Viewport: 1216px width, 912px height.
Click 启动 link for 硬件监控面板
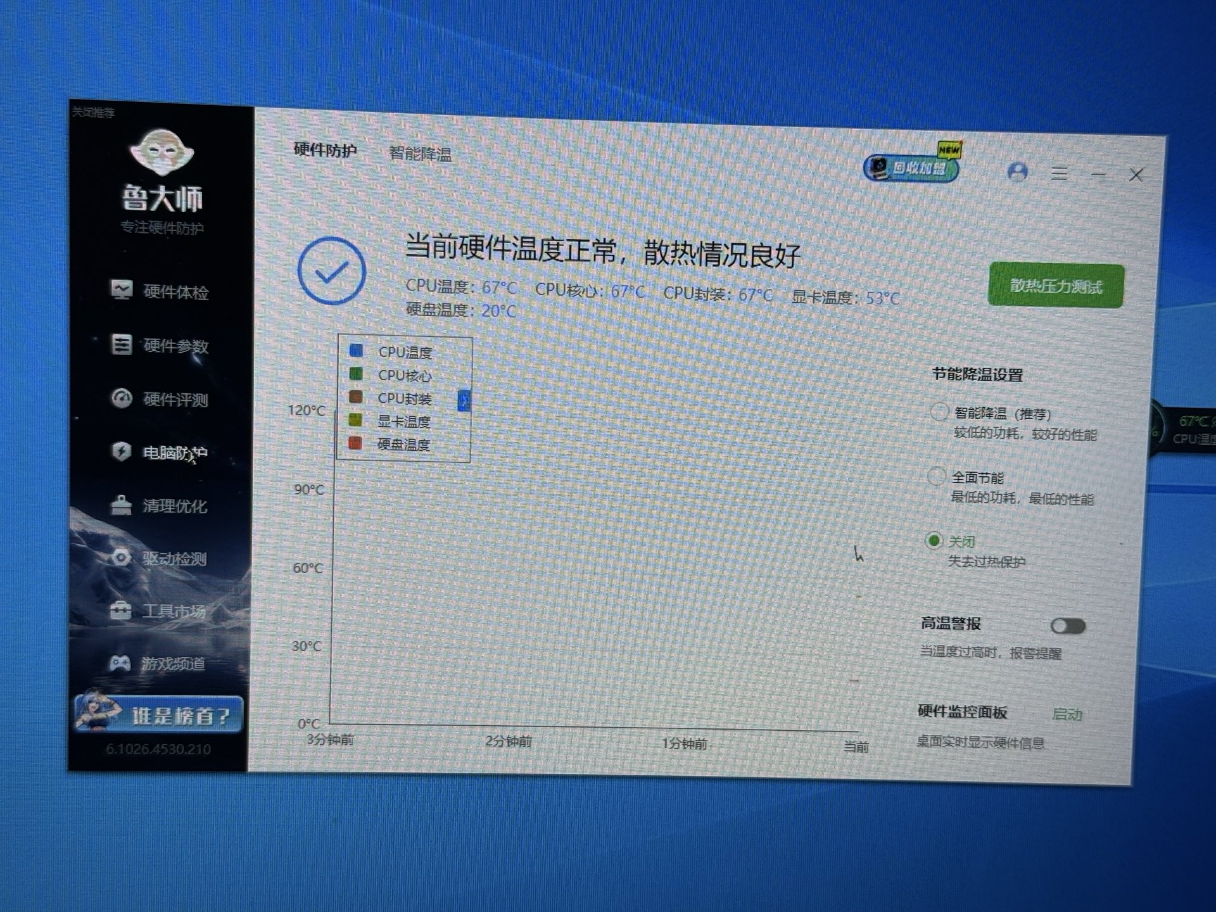pyautogui.click(x=1067, y=714)
